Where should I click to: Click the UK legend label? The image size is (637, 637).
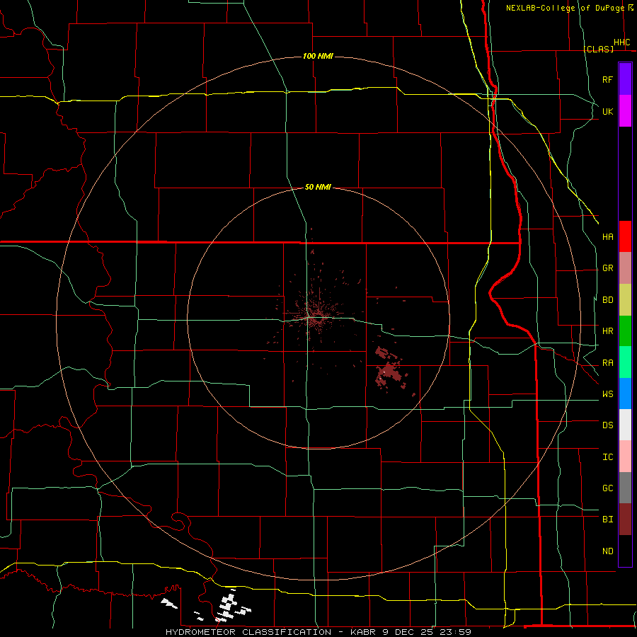[x=607, y=111]
